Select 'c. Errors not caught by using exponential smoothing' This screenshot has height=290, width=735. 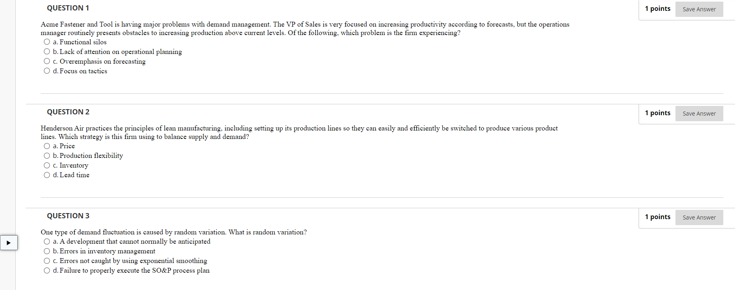(47, 261)
